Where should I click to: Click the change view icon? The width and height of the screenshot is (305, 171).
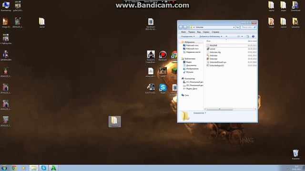[x=239, y=37]
